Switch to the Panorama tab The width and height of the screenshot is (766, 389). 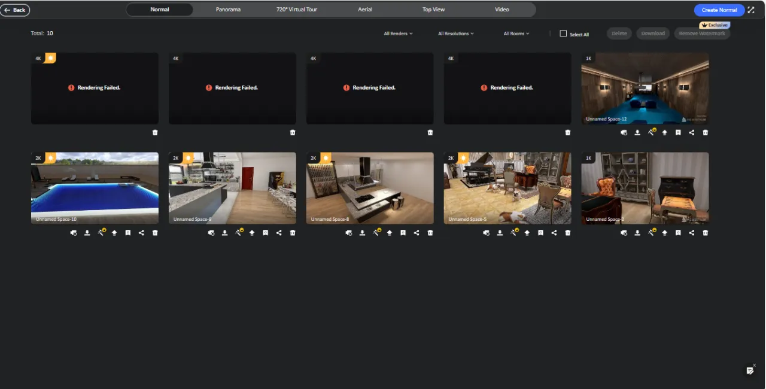click(228, 10)
